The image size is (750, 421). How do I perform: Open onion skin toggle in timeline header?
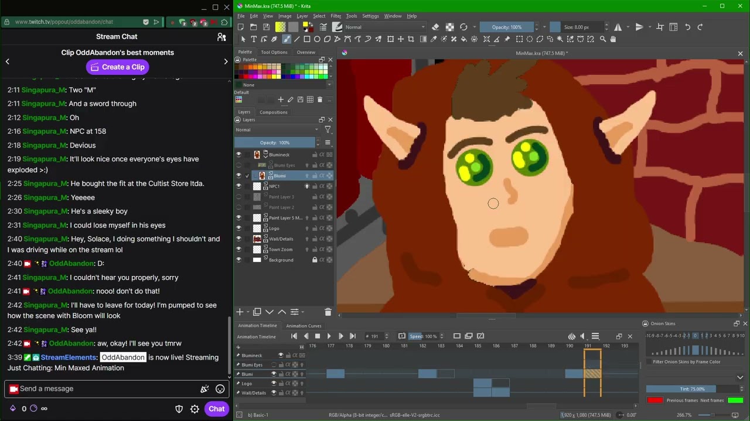click(571, 336)
